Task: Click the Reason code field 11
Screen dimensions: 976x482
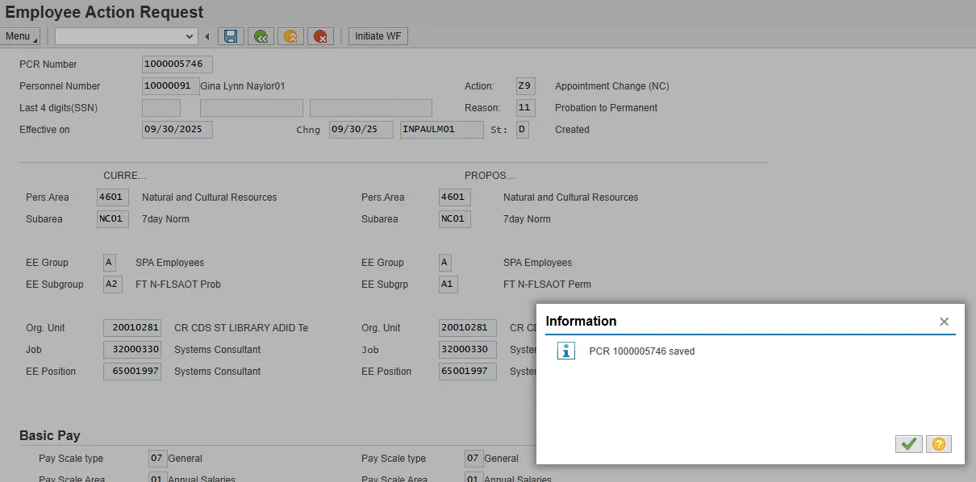Action: coord(525,108)
